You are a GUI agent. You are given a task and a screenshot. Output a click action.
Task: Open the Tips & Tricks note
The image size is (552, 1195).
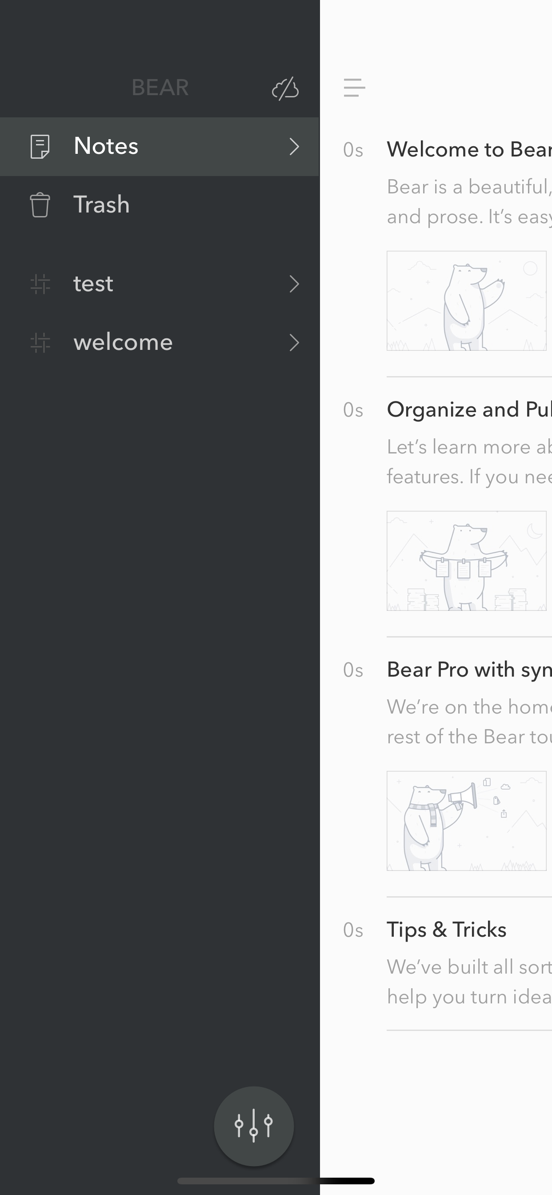447,930
